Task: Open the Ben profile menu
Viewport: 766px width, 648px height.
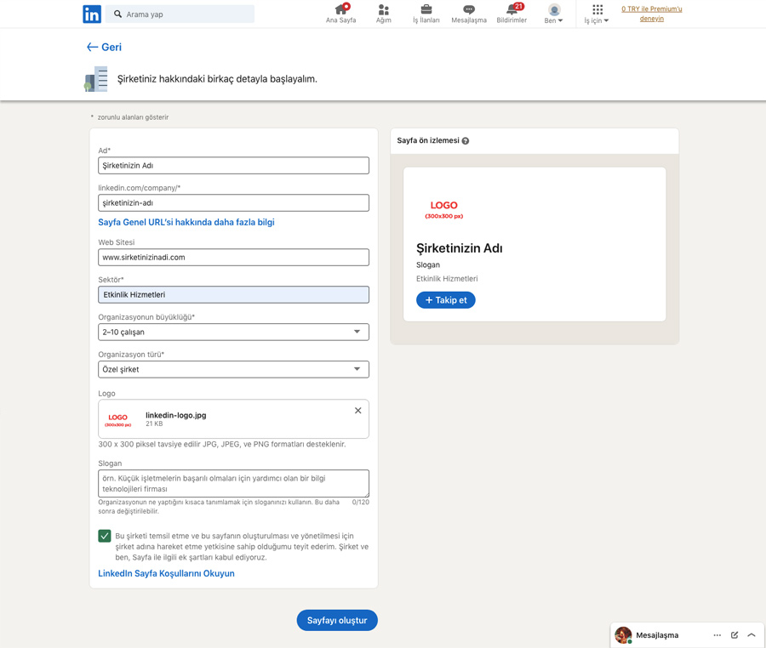Action: point(553,14)
